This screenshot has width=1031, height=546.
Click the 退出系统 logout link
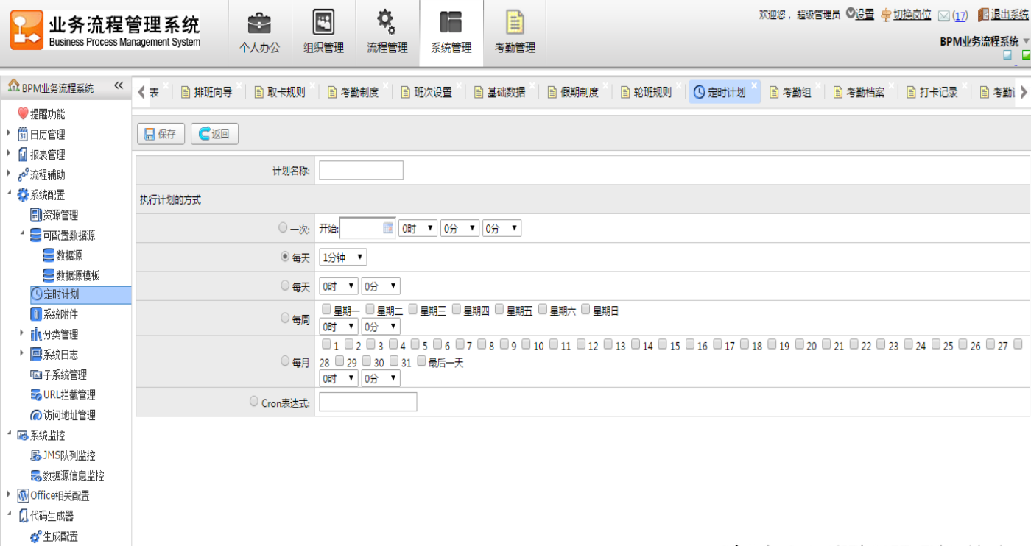[1009, 14]
